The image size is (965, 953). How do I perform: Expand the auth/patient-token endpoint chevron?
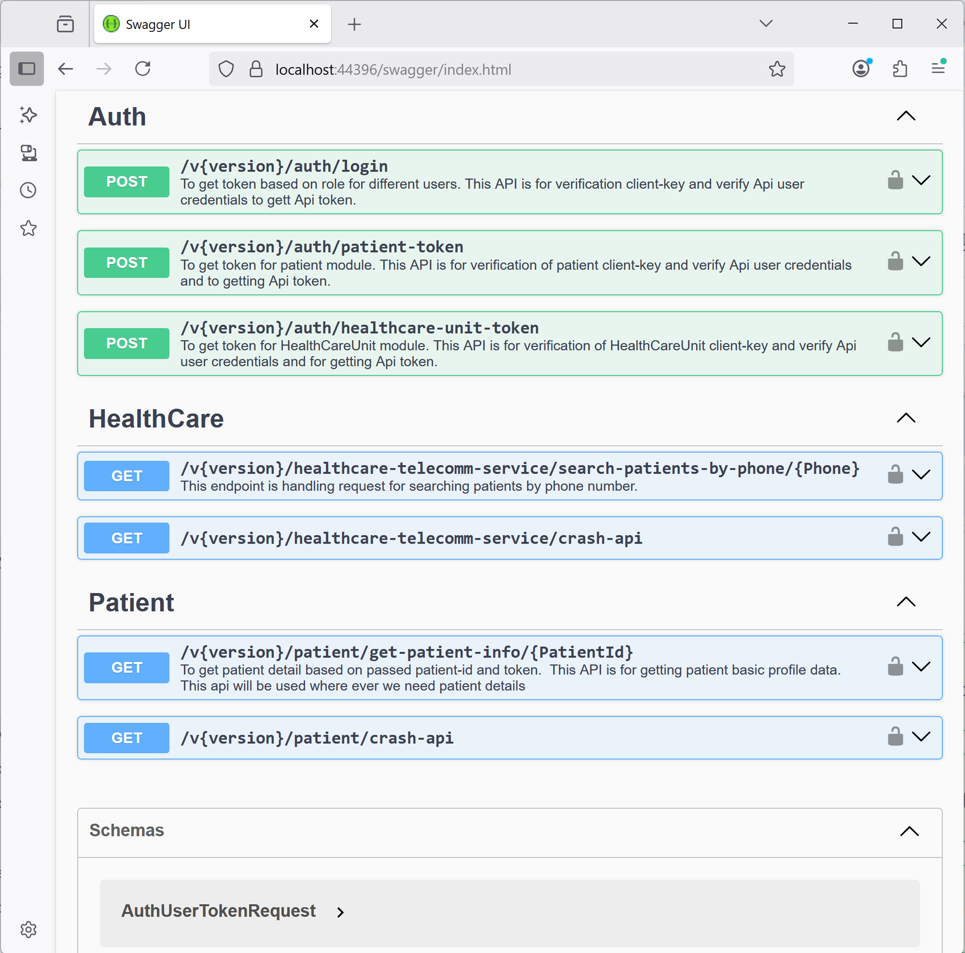pyautogui.click(x=921, y=261)
